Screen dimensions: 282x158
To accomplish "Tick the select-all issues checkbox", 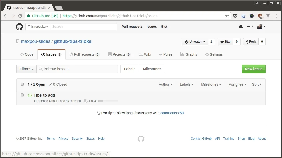I will click(x=22, y=84).
